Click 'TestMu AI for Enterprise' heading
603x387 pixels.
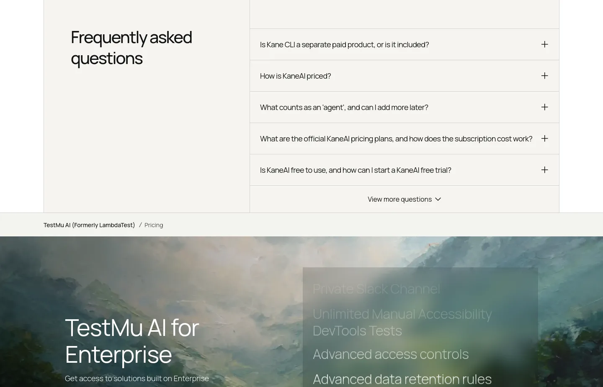(x=132, y=341)
